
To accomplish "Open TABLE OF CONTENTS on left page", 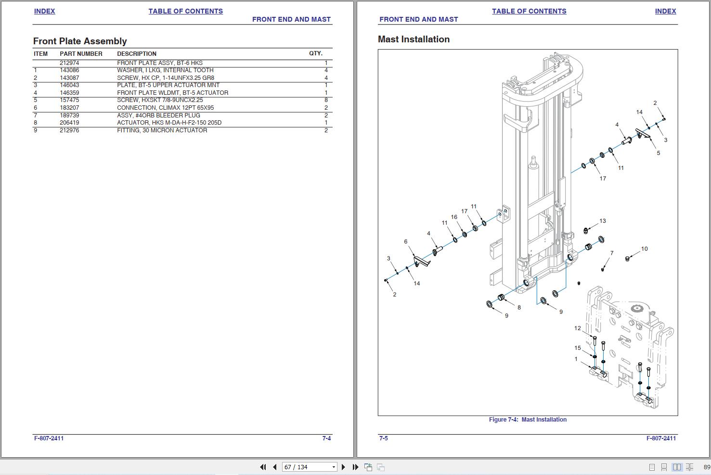I will [x=185, y=11].
